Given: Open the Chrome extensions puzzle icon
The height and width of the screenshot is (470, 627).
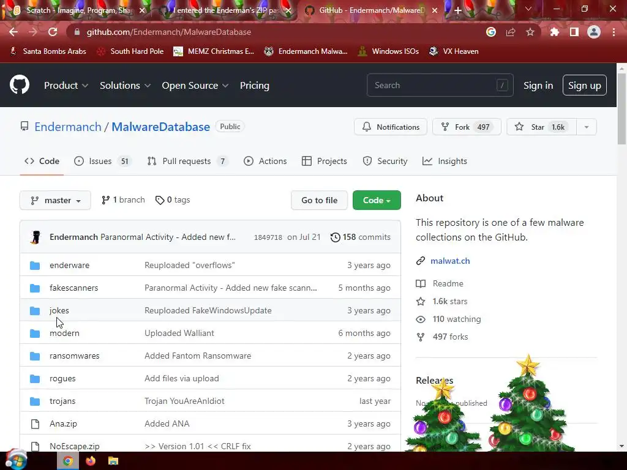Looking at the screenshot, I should [554, 32].
